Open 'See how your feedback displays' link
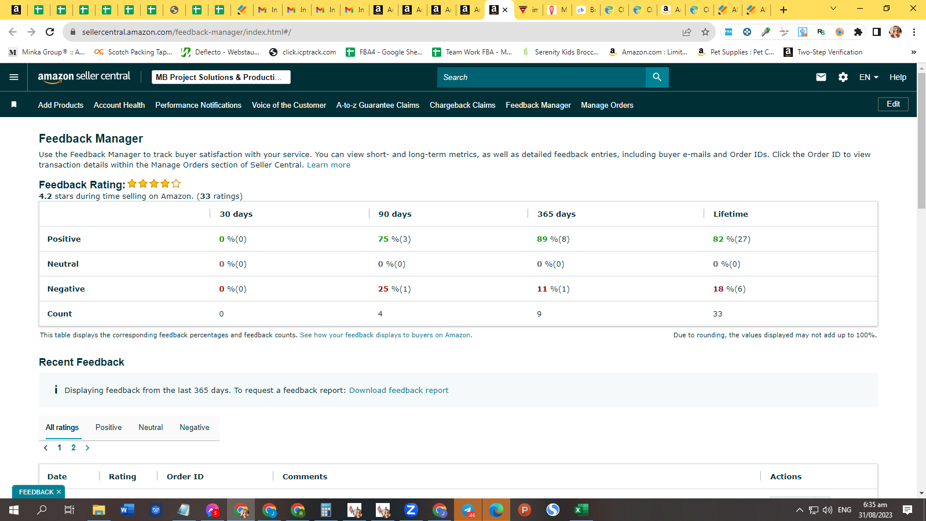The width and height of the screenshot is (926, 521). tap(385, 335)
